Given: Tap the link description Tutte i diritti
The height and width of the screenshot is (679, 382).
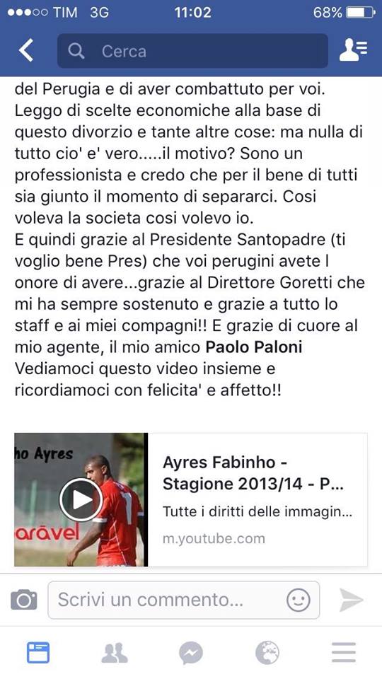Looking at the screenshot, I should click(257, 512).
